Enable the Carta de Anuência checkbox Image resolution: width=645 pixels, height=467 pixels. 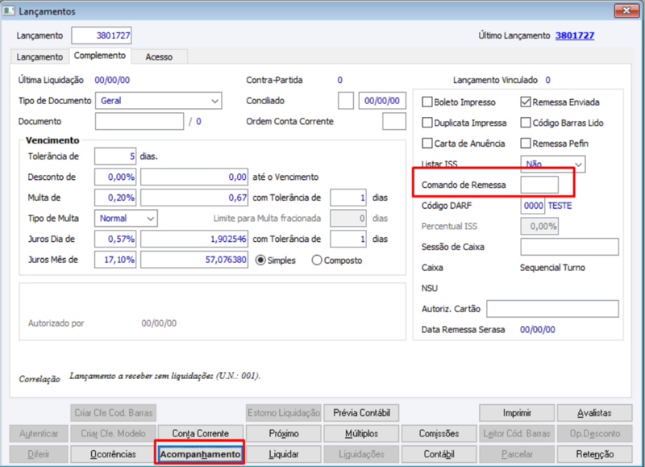tap(427, 144)
